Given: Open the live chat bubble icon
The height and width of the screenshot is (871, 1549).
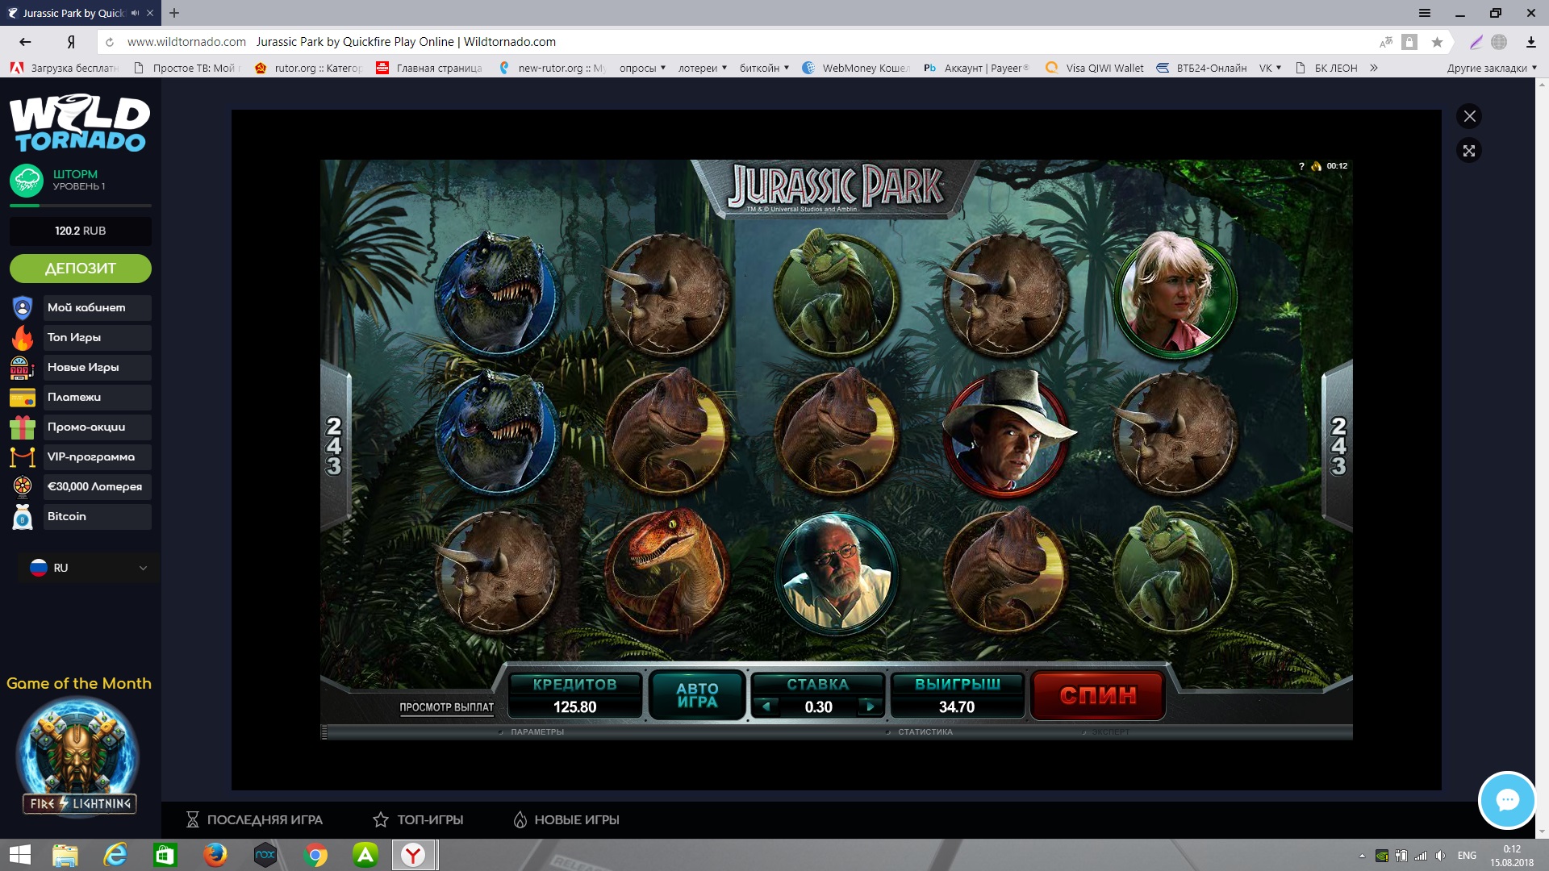Looking at the screenshot, I should pyautogui.click(x=1506, y=800).
